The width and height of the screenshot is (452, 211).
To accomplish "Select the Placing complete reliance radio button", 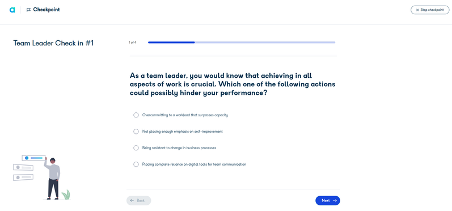I will tap(136, 164).
